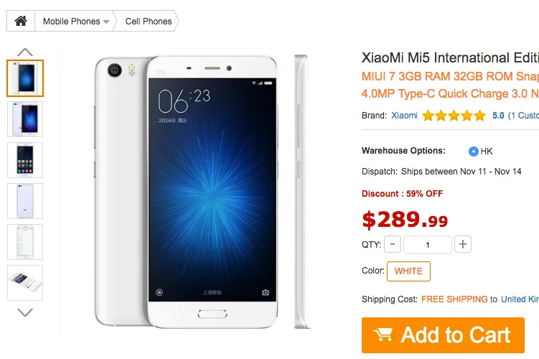Select the first front-view phone thumbnail
Viewport: 539px width, 359px height.
(25, 78)
